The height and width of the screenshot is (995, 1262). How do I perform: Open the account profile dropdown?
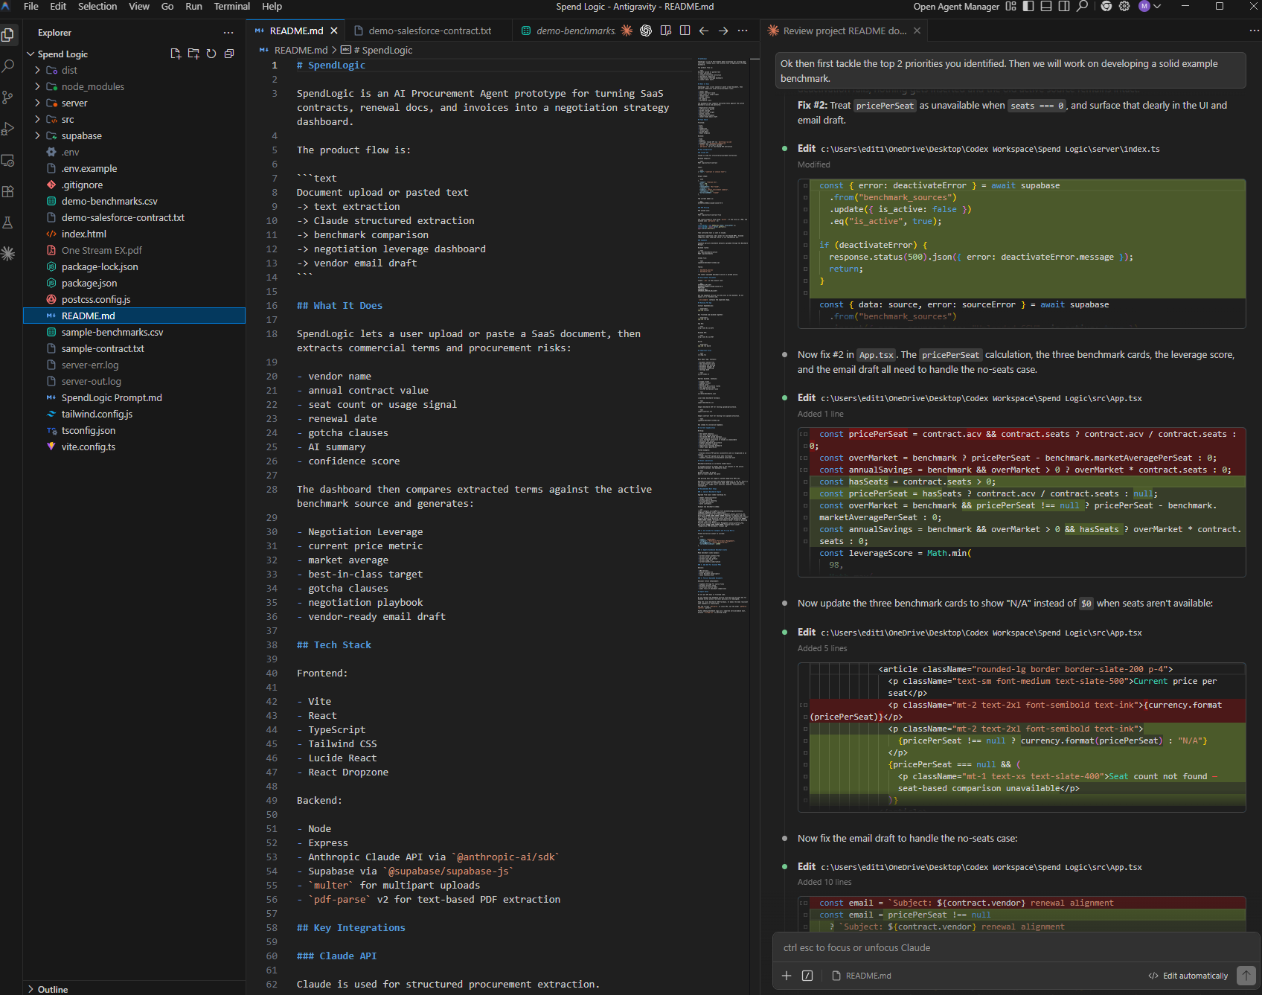click(x=1150, y=6)
